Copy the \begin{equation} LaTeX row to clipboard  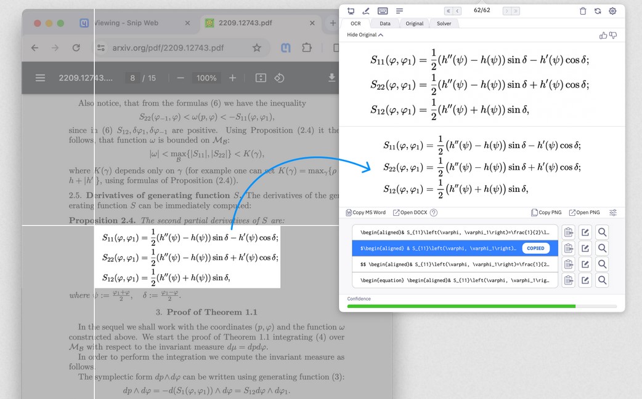[569, 280]
